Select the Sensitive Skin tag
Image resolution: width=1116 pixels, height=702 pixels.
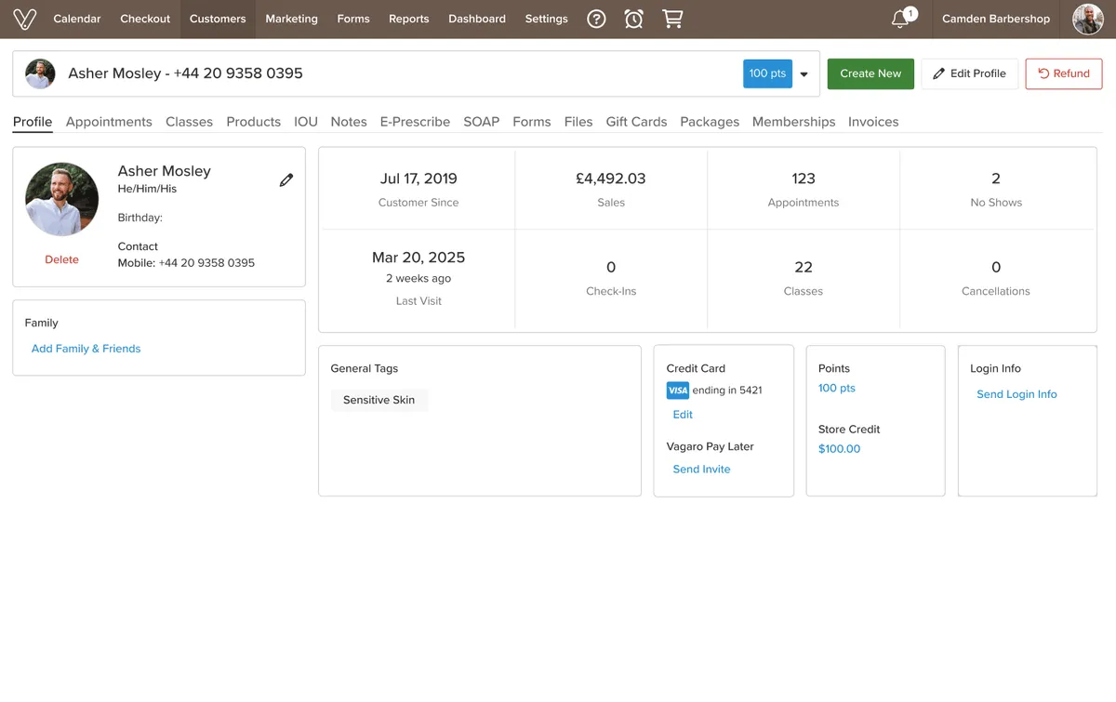pos(379,400)
